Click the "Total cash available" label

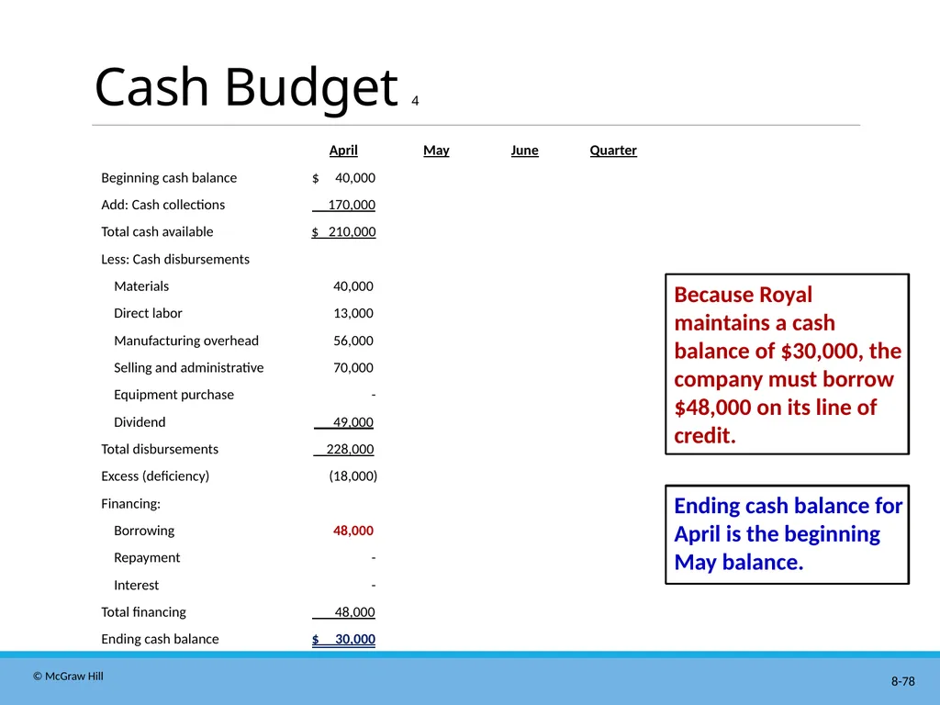point(157,231)
